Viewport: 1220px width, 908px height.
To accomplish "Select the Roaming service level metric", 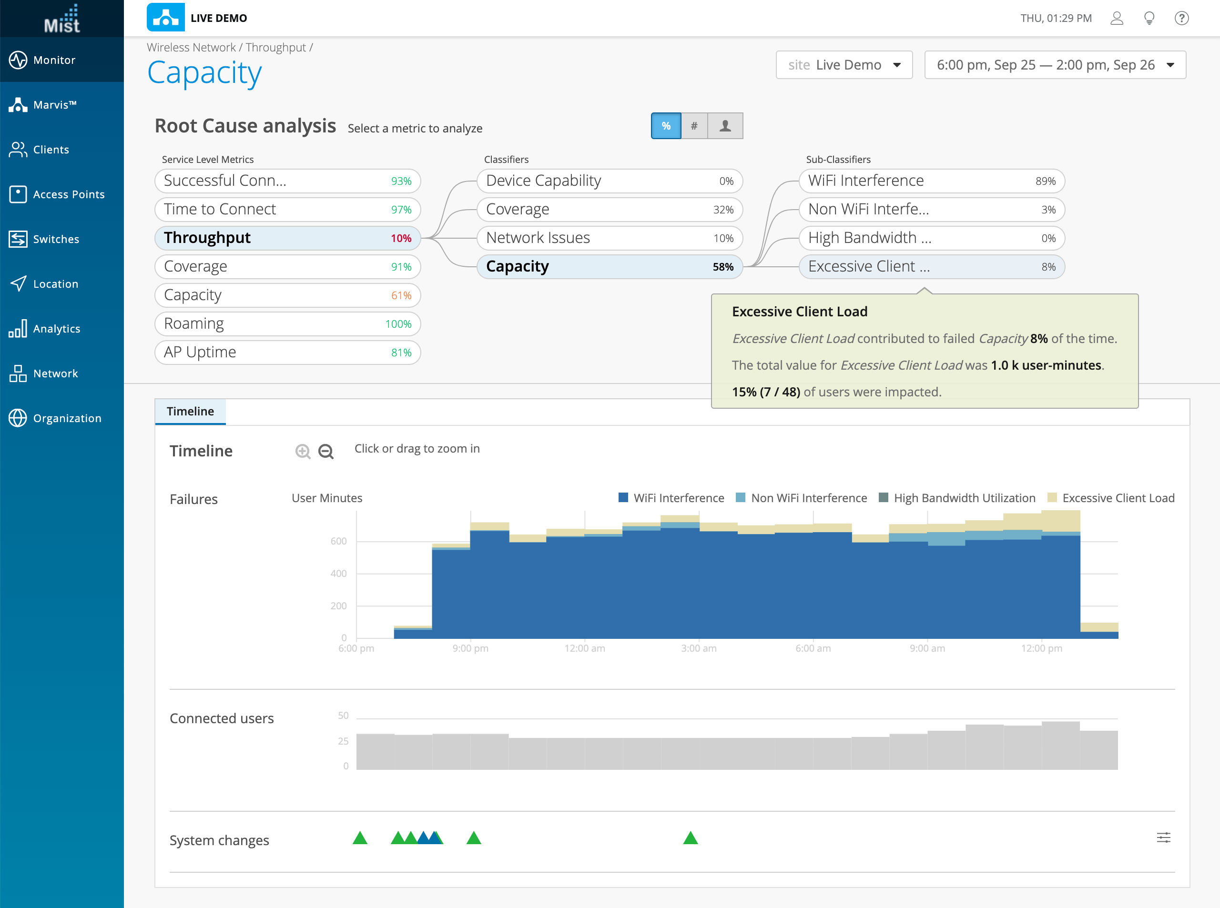I will click(287, 324).
